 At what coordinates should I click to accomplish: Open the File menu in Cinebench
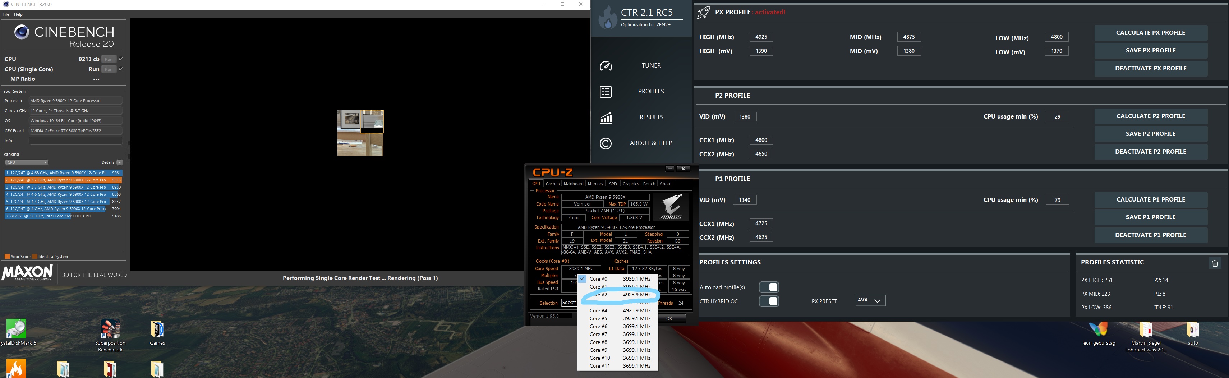coord(6,14)
